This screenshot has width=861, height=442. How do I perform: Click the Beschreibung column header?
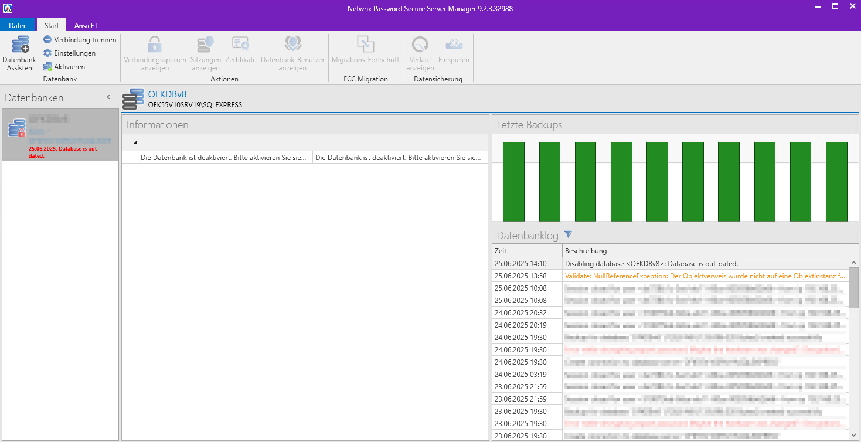[706, 251]
